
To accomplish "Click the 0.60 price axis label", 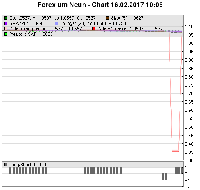I will coord(189,110).
